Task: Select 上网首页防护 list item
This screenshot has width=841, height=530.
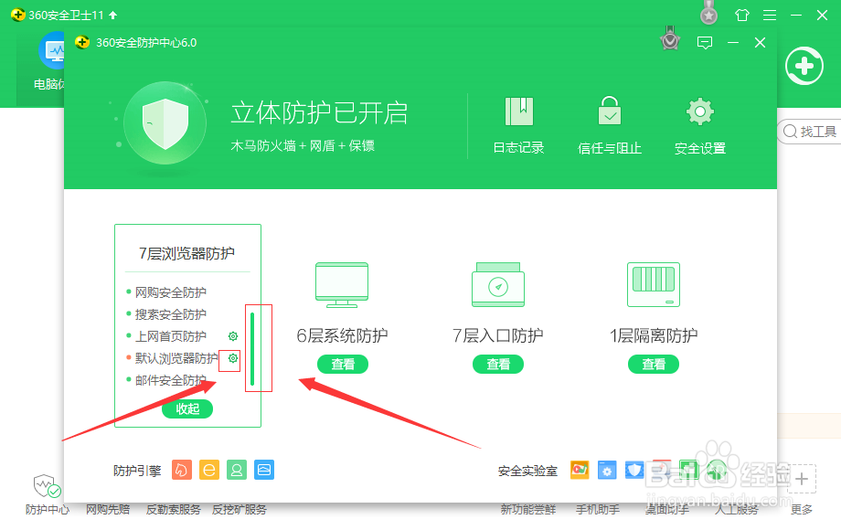Action: click(x=171, y=336)
